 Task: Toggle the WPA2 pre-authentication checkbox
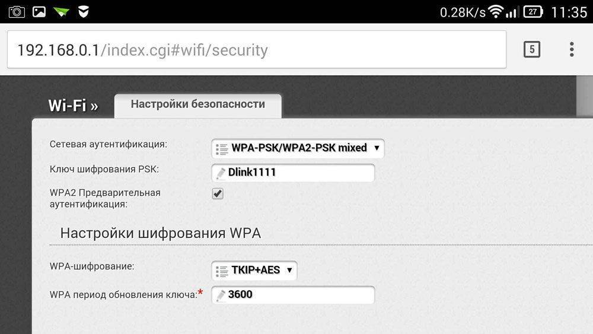(x=218, y=193)
